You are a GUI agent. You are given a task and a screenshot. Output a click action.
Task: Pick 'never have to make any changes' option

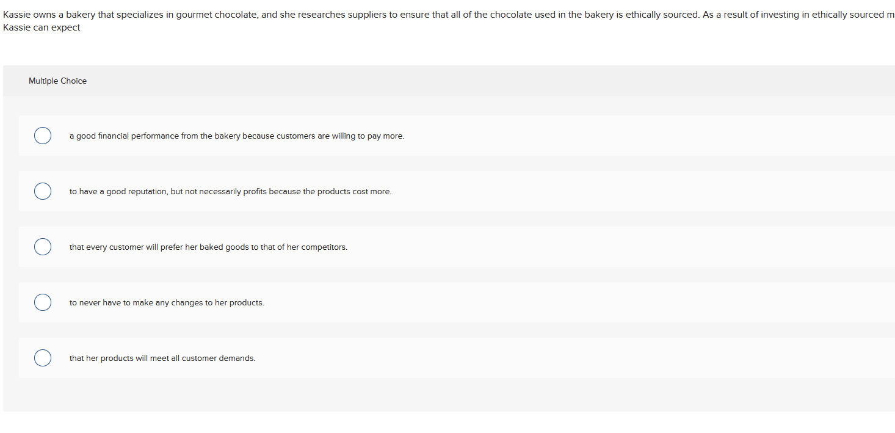point(43,302)
